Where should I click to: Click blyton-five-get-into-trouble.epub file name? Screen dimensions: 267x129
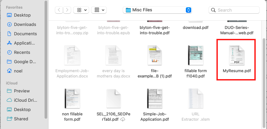(x=113, y=30)
